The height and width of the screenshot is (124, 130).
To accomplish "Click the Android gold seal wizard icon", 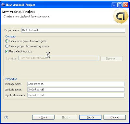I will click(x=121, y=16).
